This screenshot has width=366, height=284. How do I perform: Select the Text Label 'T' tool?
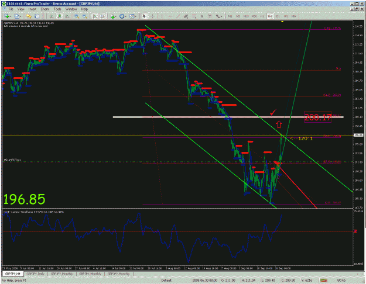210,16
